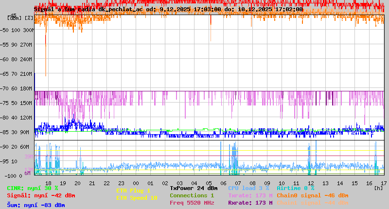Click hour '12' on the time axis
This screenshot has width=389, height=209.
tap(311, 183)
